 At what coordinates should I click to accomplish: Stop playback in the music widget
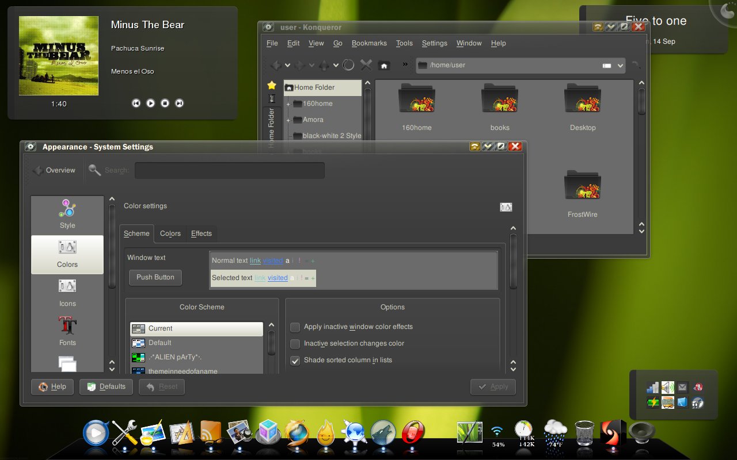pos(165,103)
